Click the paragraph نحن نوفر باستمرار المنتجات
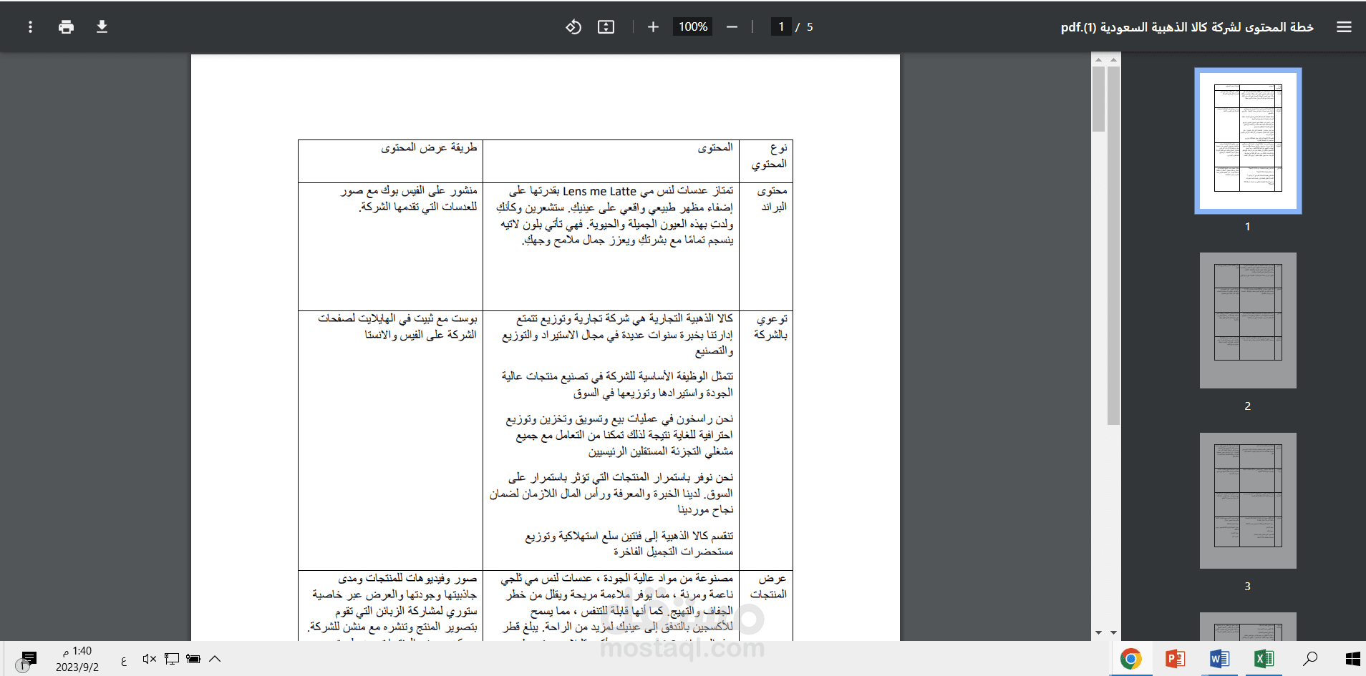This screenshot has width=1366, height=676. click(x=611, y=494)
